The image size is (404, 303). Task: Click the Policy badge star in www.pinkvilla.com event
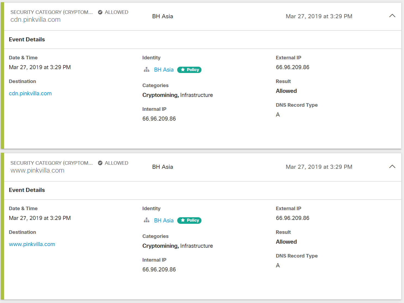coord(183,220)
